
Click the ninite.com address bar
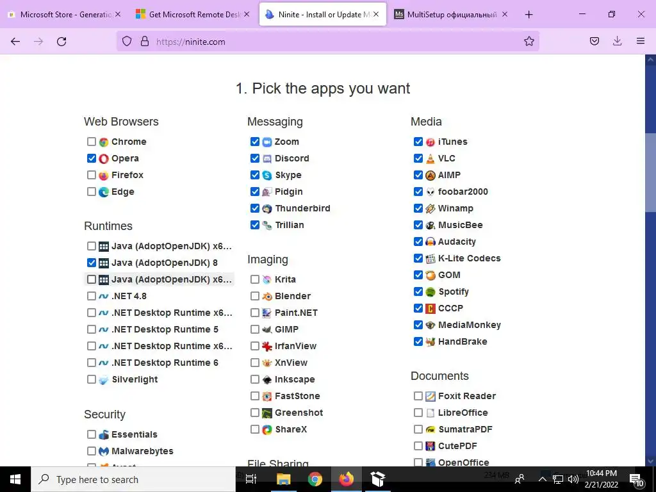(x=327, y=42)
